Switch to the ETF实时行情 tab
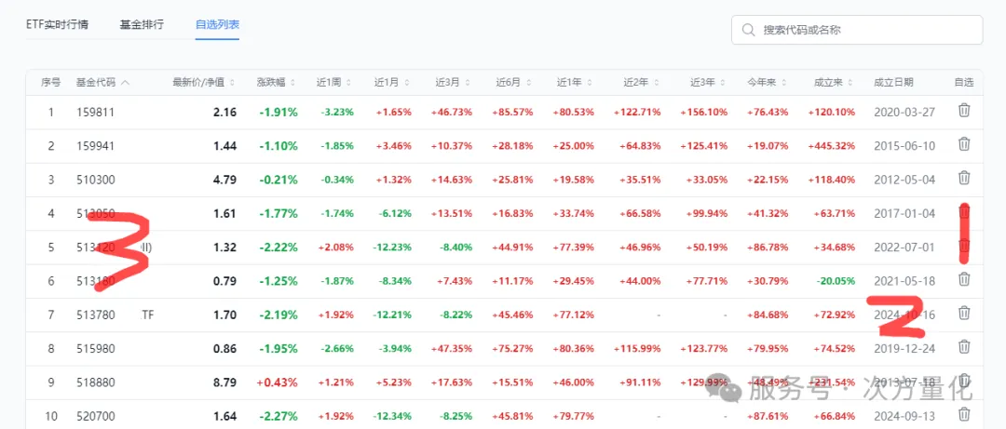Image resolution: width=1006 pixels, height=429 pixels. pyautogui.click(x=58, y=24)
